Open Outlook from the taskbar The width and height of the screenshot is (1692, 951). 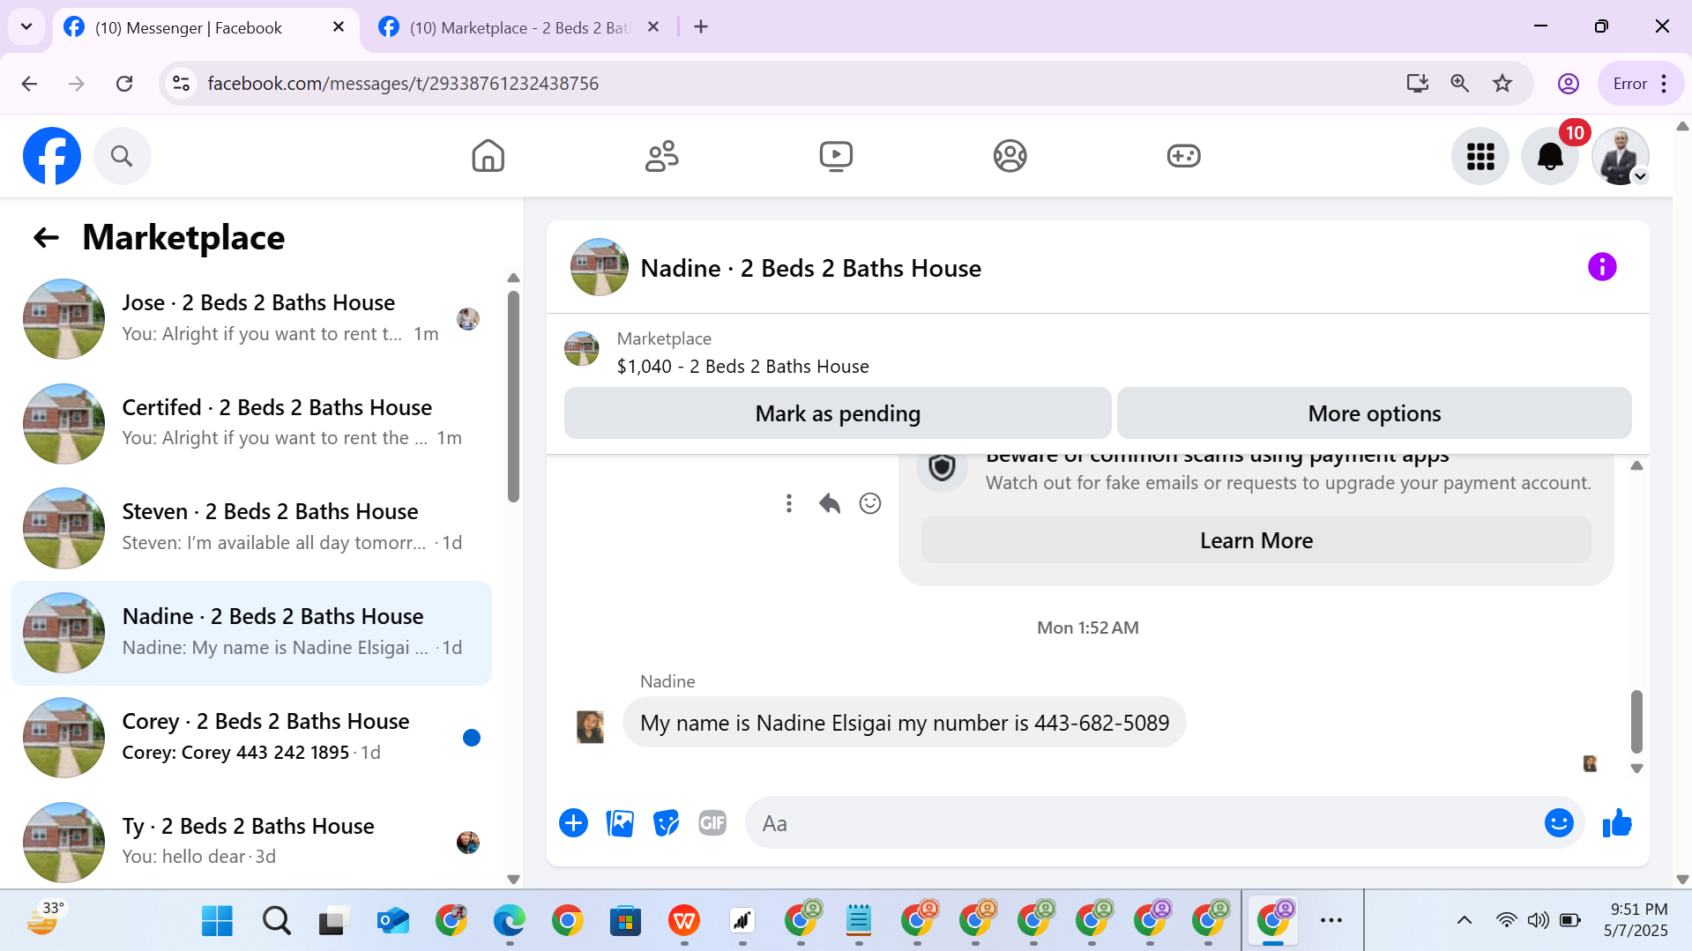tap(392, 921)
